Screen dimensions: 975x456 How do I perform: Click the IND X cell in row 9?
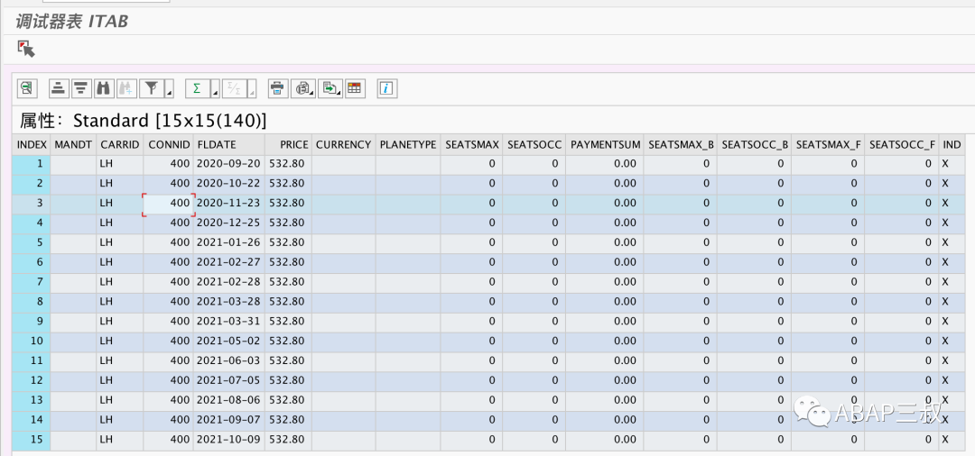pyautogui.click(x=952, y=322)
